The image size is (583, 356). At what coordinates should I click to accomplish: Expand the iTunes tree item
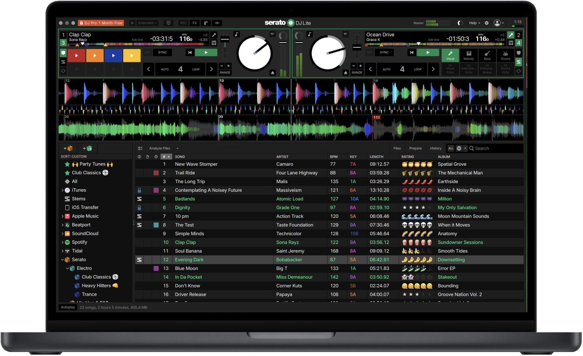[x=63, y=190]
